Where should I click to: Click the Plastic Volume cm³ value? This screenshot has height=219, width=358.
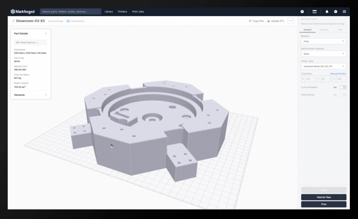20,87
